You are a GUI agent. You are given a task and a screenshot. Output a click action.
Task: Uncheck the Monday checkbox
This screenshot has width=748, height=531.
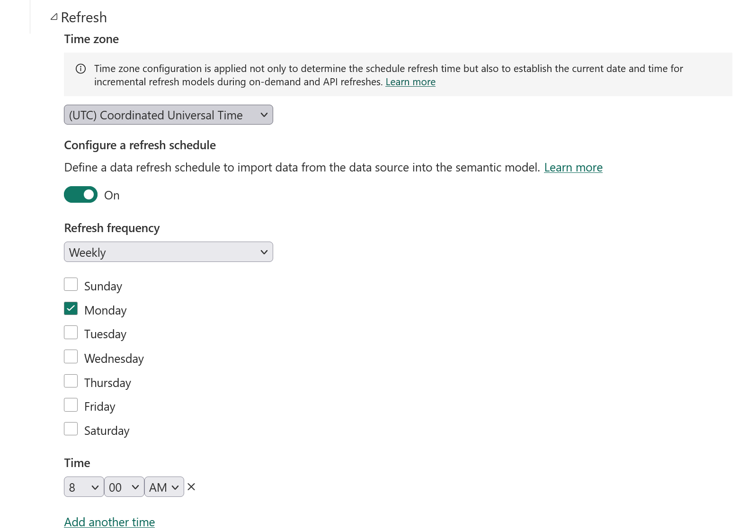[x=71, y=308]
